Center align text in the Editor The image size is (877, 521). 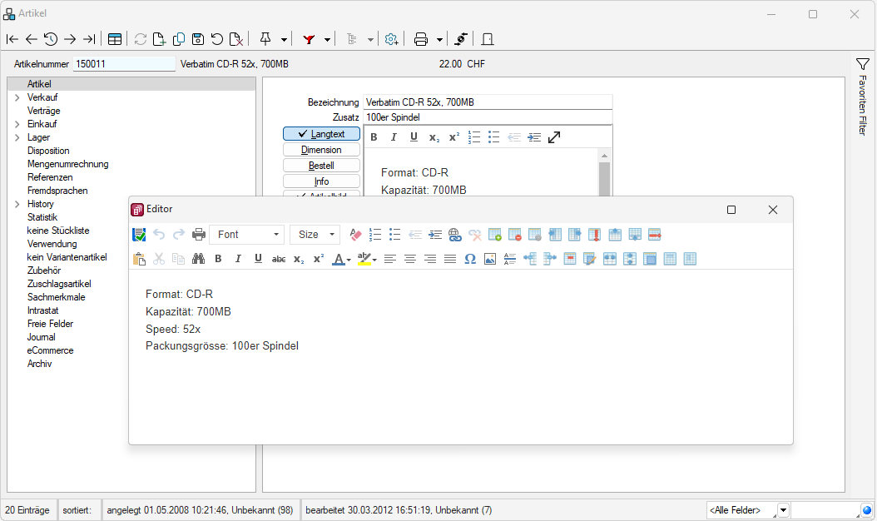(x=410, y=259)
